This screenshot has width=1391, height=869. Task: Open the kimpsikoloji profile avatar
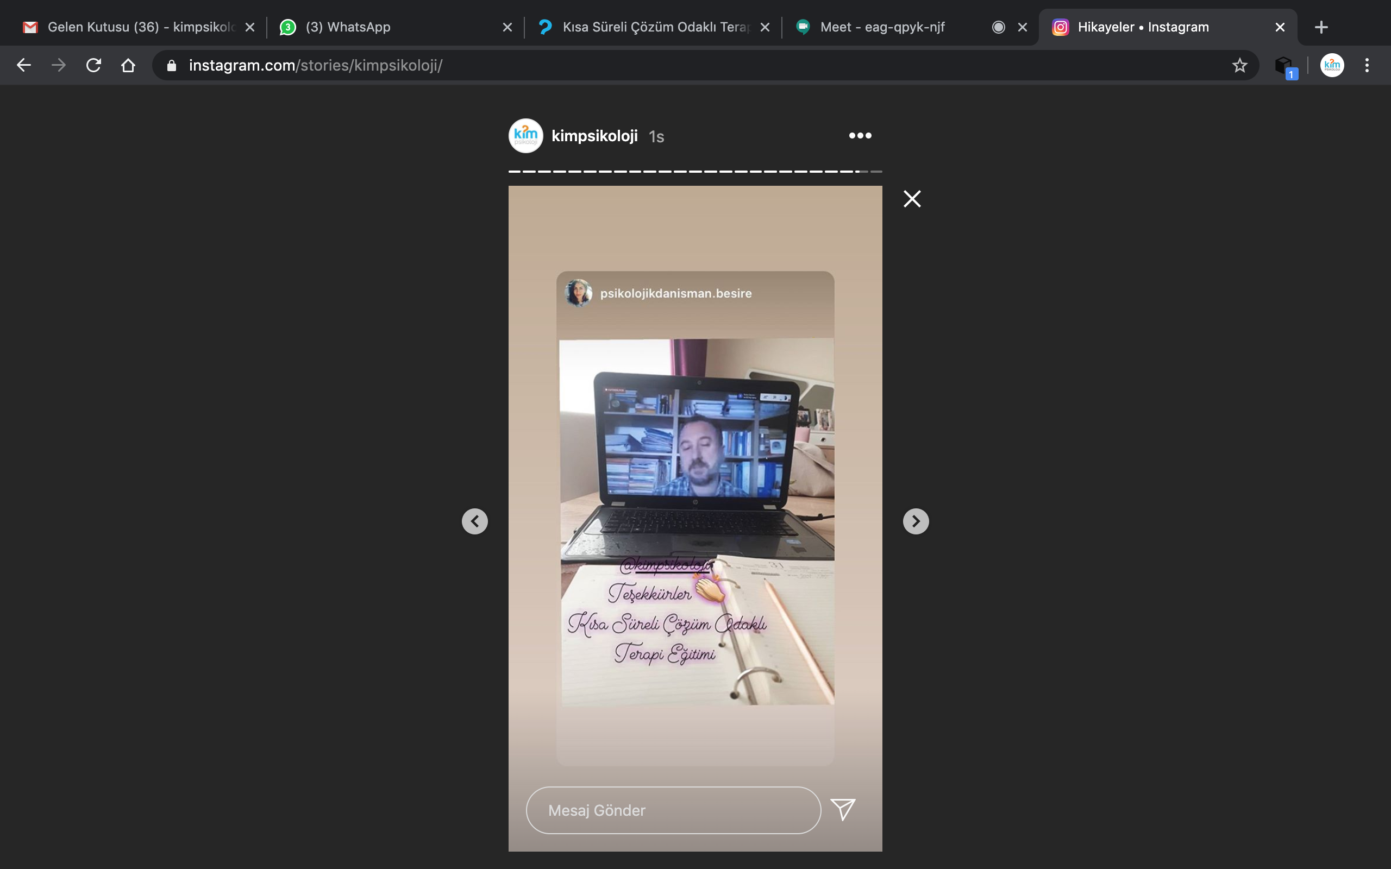(x=525, y=136)
